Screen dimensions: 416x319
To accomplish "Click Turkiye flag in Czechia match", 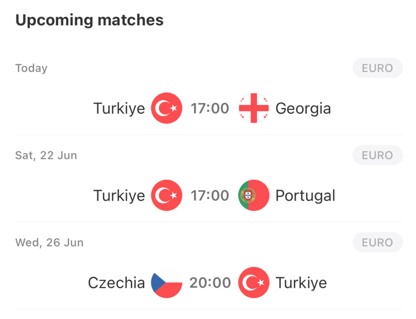I will [x=254, y=283].
